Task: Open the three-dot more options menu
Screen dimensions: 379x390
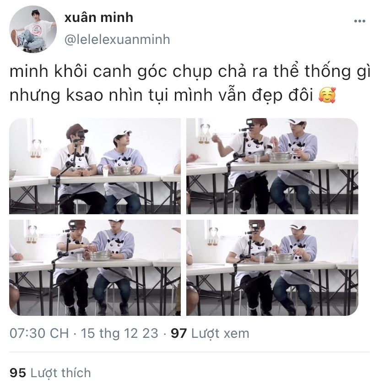Action: [360, 21]
